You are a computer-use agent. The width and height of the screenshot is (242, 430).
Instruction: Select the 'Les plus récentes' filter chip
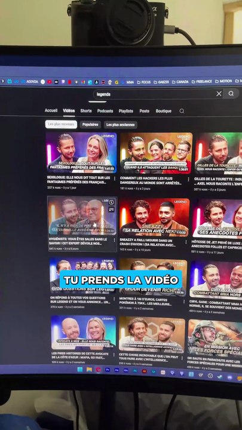[x=61, y=124]
